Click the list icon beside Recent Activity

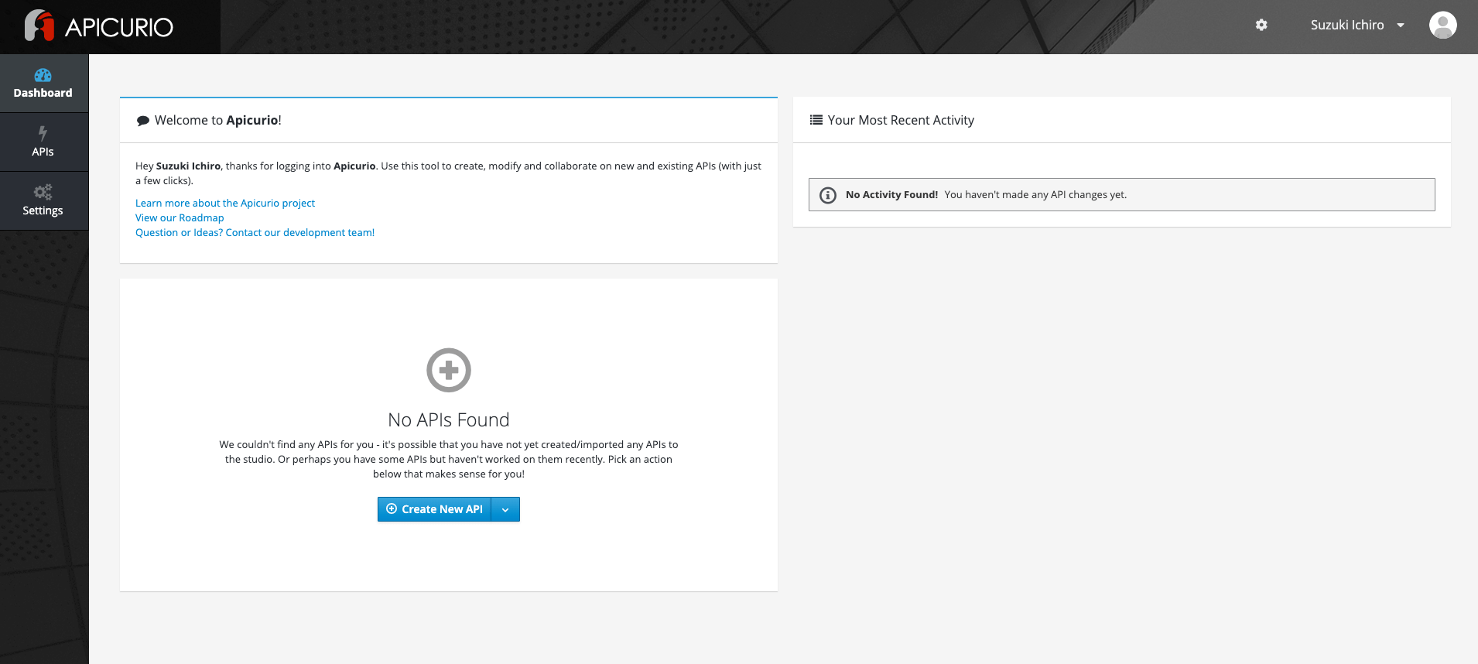816,120
